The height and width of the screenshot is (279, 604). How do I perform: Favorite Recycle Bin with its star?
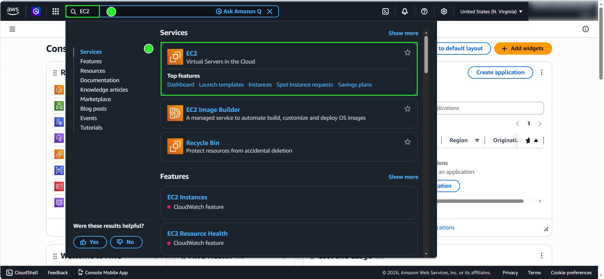click(x=408, y=142)
